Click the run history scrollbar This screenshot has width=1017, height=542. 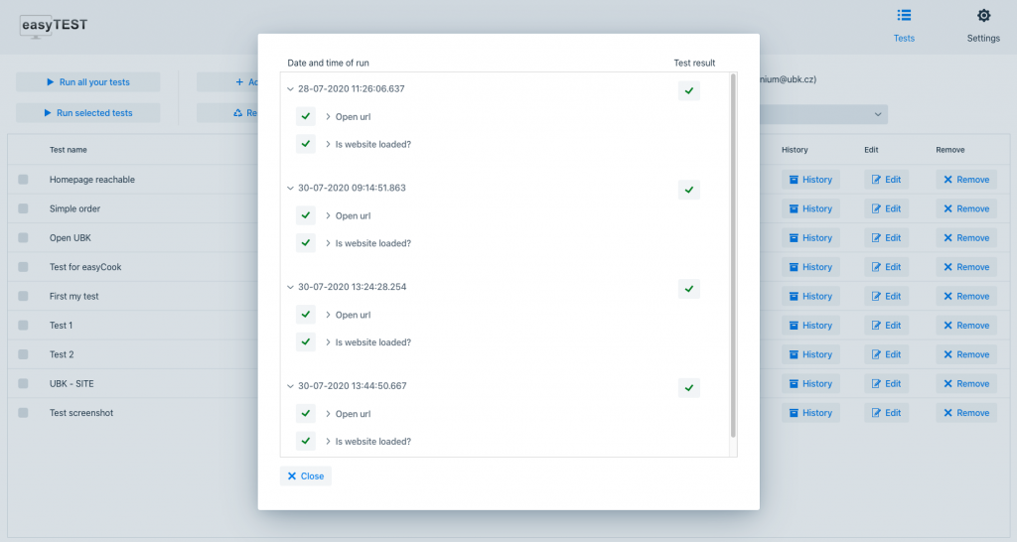[x=734, y=255]
